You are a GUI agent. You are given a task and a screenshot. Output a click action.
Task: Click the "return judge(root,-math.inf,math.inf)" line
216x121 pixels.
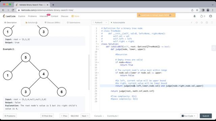(132, 91)
